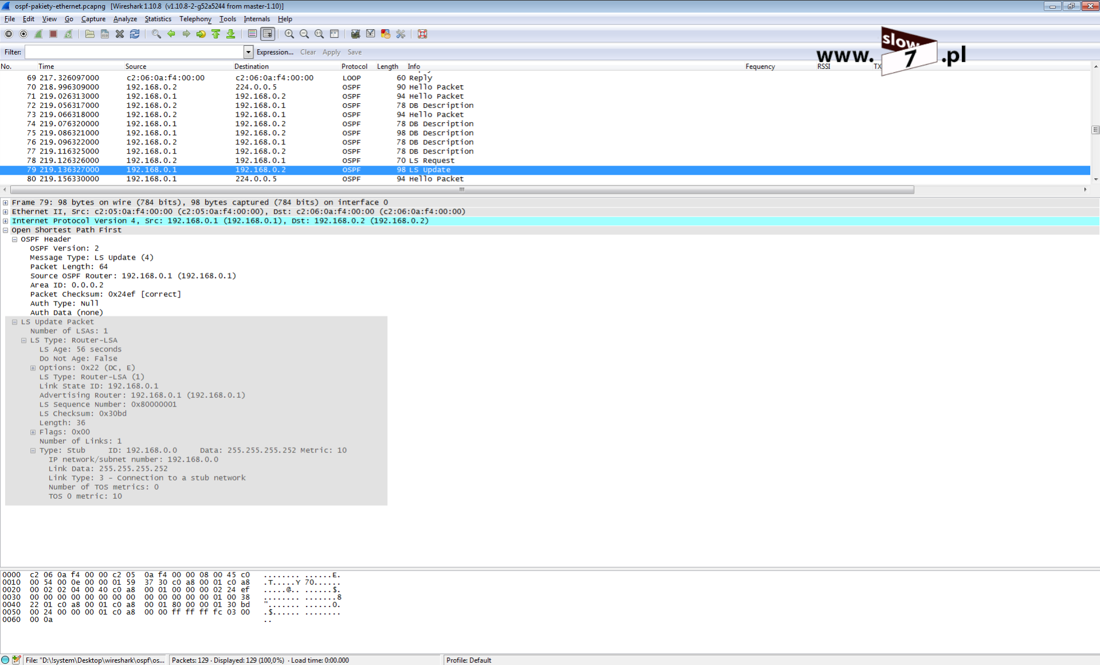Reset zoom to normal size (1:1)
Image resolution: width=1100 pixels, height=665 pixels.
319,34
